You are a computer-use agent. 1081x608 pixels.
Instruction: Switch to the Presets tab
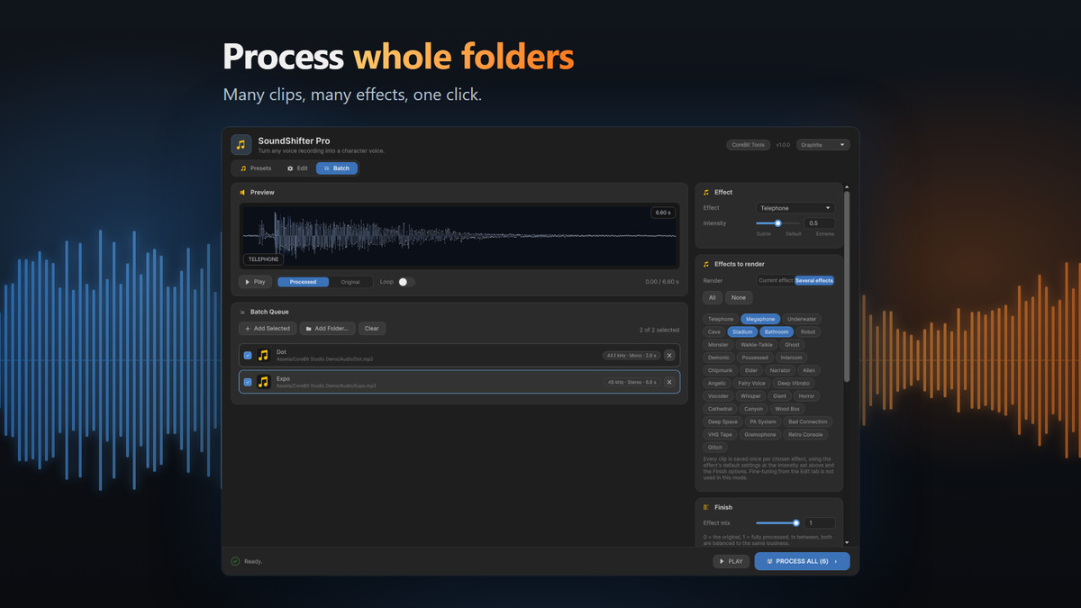click(x=255, y=168)
